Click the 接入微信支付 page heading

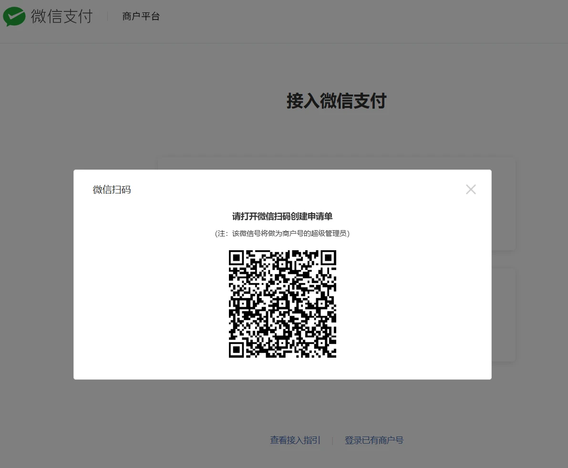click(336, 101)
